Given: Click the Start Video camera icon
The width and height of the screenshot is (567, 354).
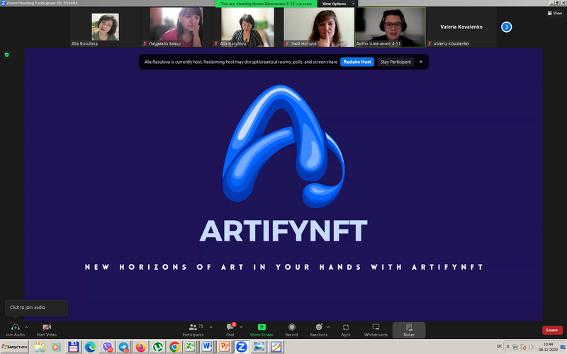Looking at the screenshot, I should [x=47, y=327].
